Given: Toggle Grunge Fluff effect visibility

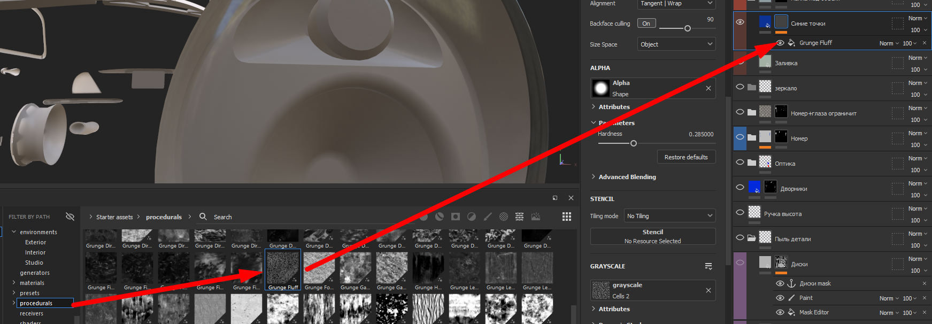Looking at the screenshot, I should coord(780,43).
